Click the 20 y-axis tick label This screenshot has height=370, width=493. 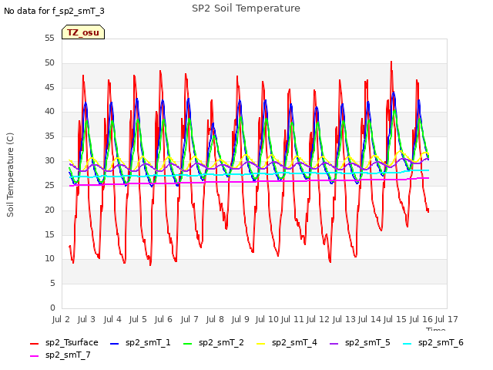49,210
